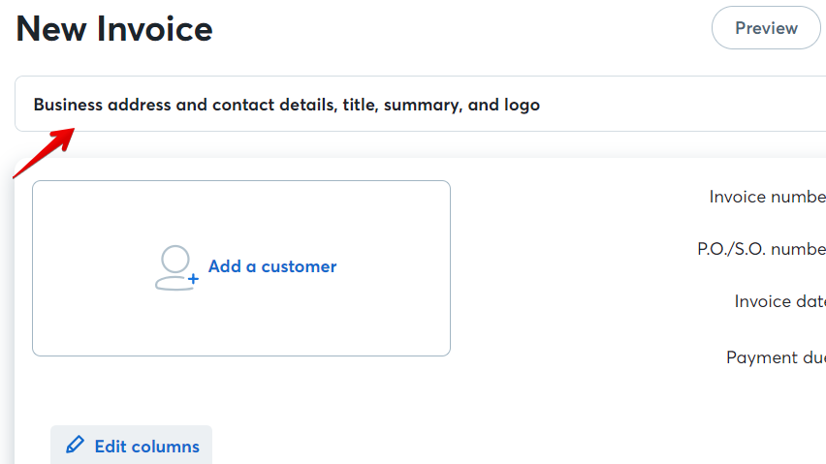Click blank space right of the header panel title
Screen dimensions: 826x464
point(680,105)
